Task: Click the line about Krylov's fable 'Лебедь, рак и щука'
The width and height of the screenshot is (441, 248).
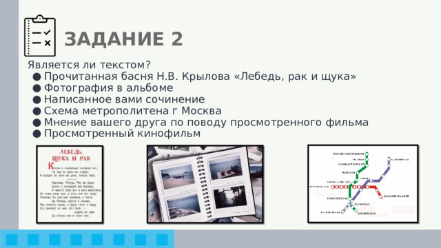Action: [200, 76]
